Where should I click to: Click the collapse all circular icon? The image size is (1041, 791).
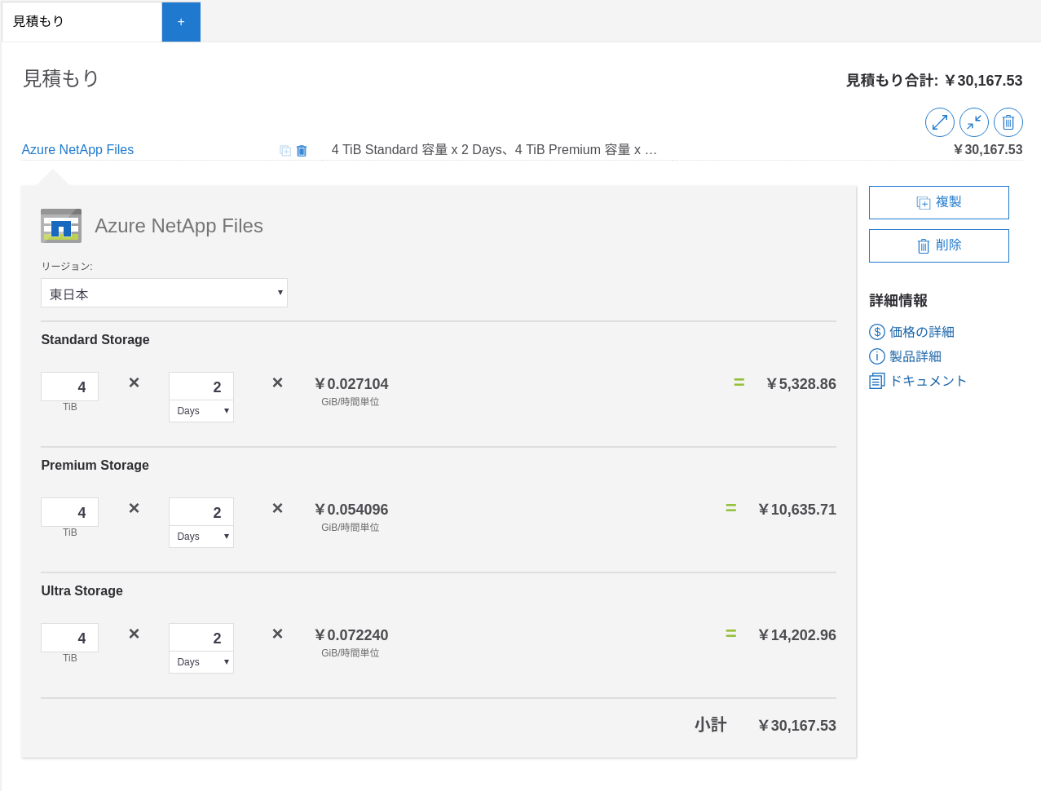click(x=973, y=122)
